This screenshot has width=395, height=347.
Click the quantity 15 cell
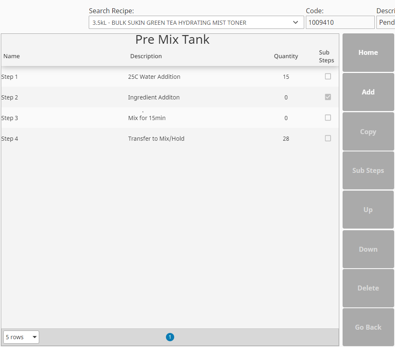286,77
